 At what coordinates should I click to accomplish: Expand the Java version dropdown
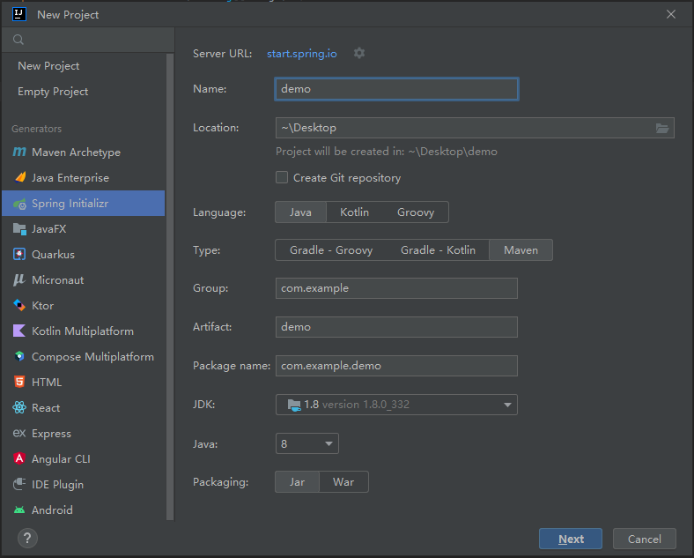point(329,443)
